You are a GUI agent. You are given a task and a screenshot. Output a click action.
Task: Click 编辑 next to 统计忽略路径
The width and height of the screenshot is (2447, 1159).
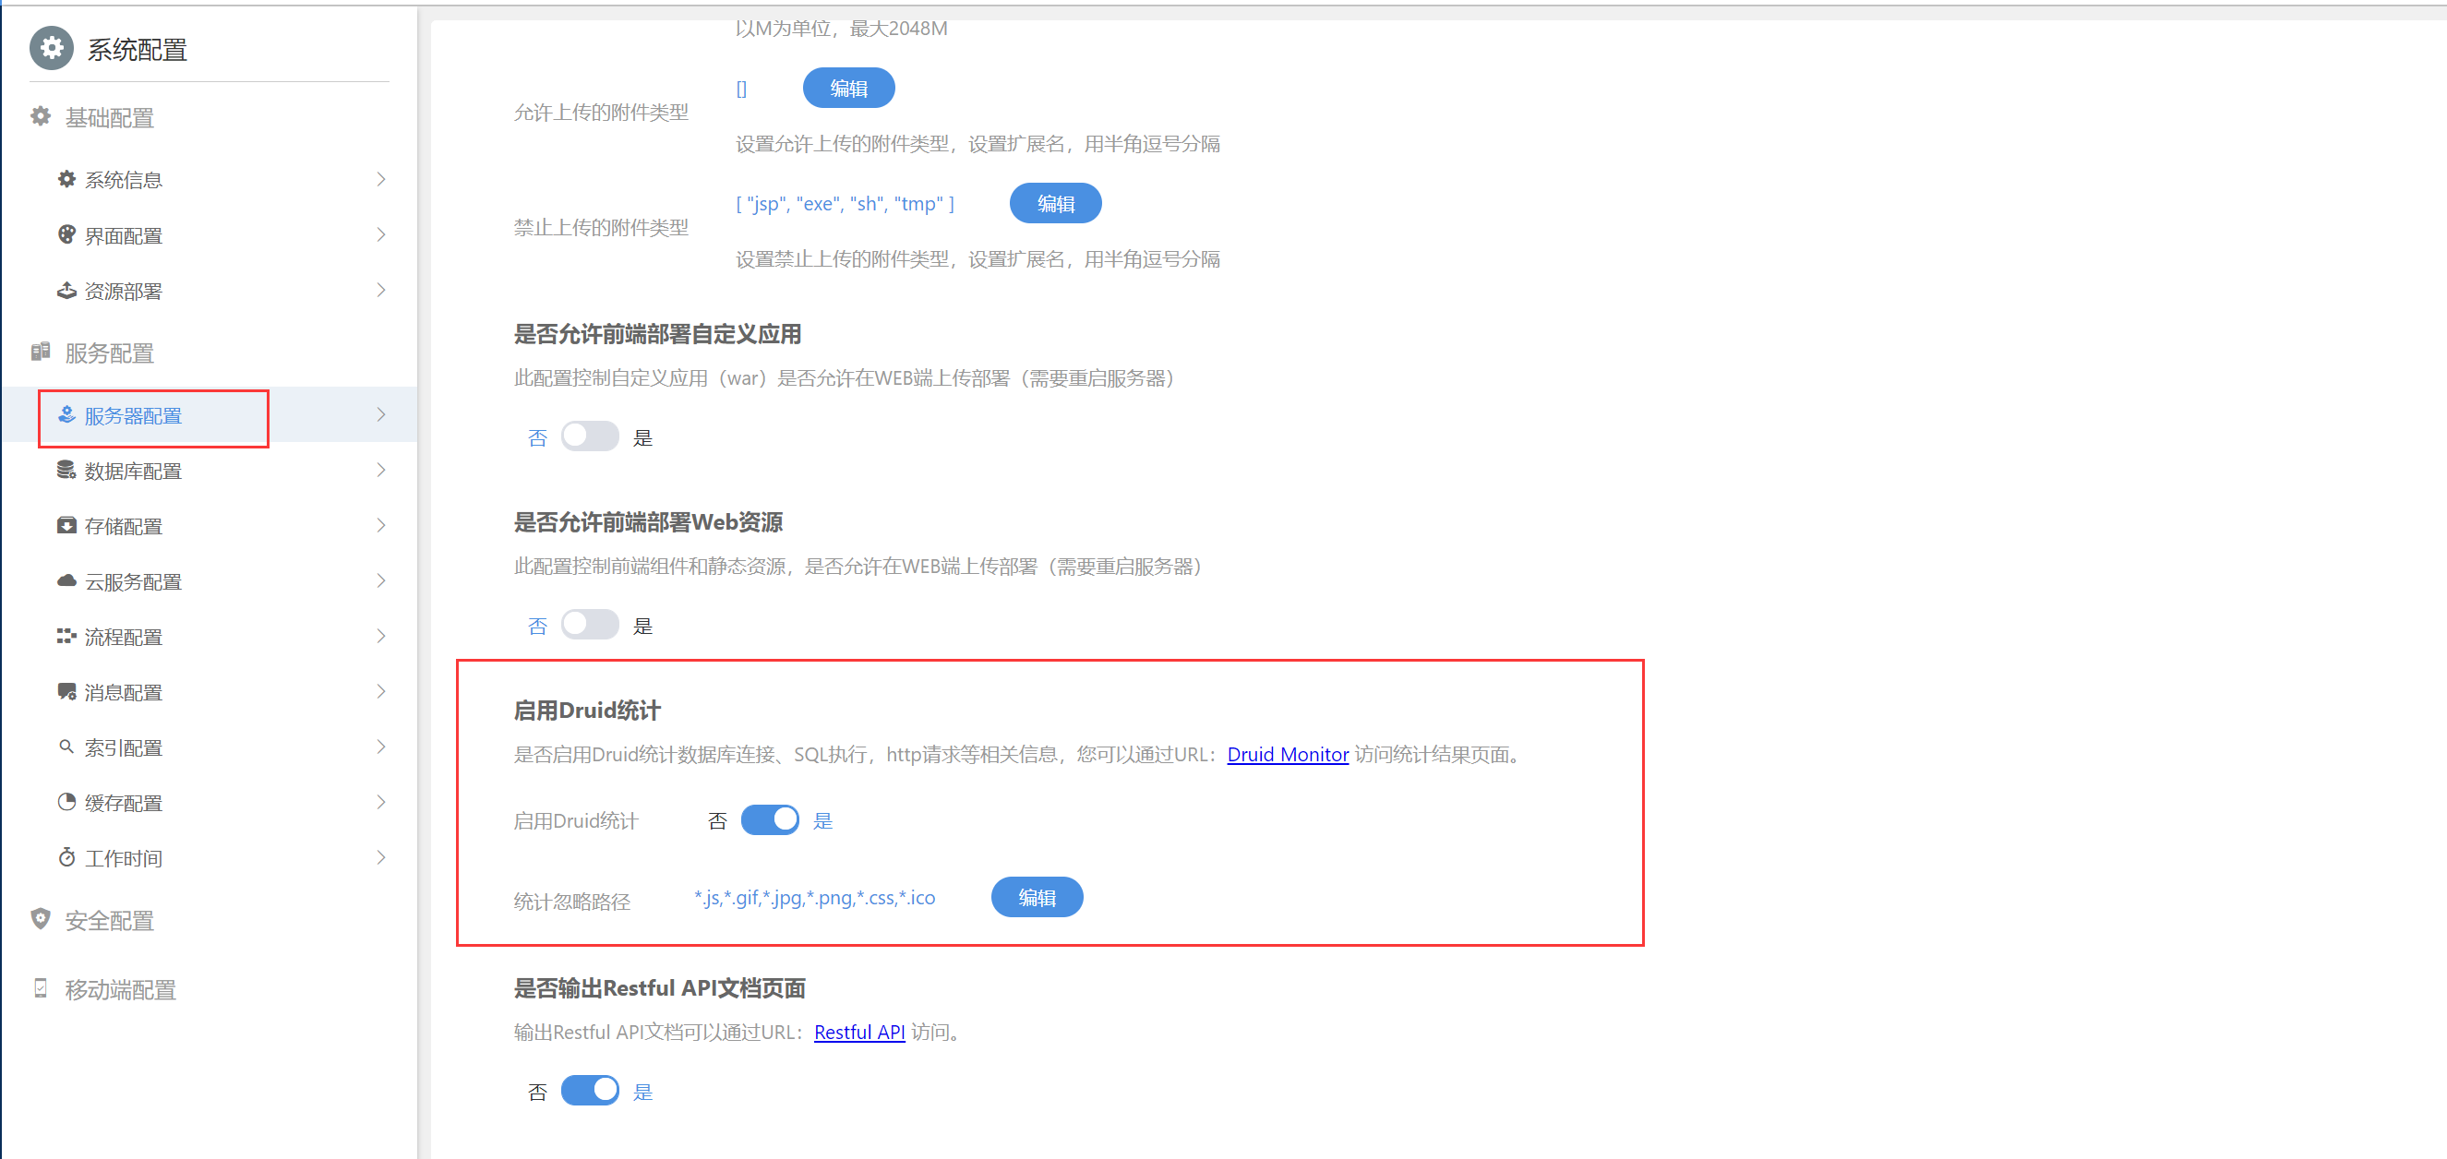click(x=1036, y=898)
